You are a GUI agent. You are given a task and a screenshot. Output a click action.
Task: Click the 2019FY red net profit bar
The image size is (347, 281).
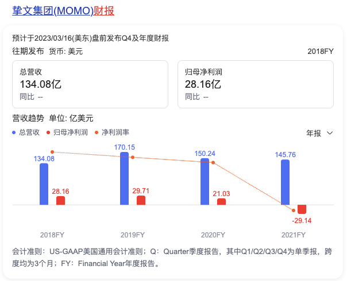point(141,200)
